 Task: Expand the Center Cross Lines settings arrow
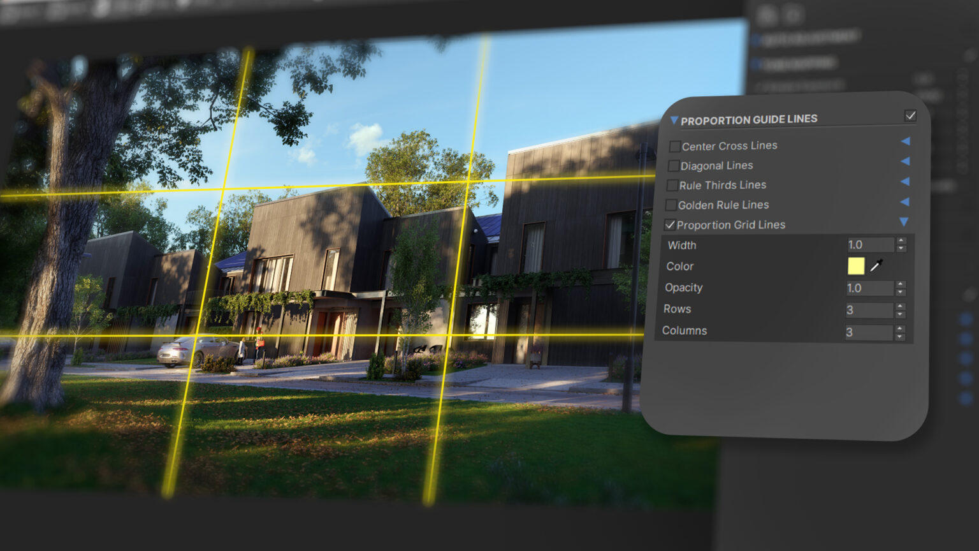tap(905, 142)
